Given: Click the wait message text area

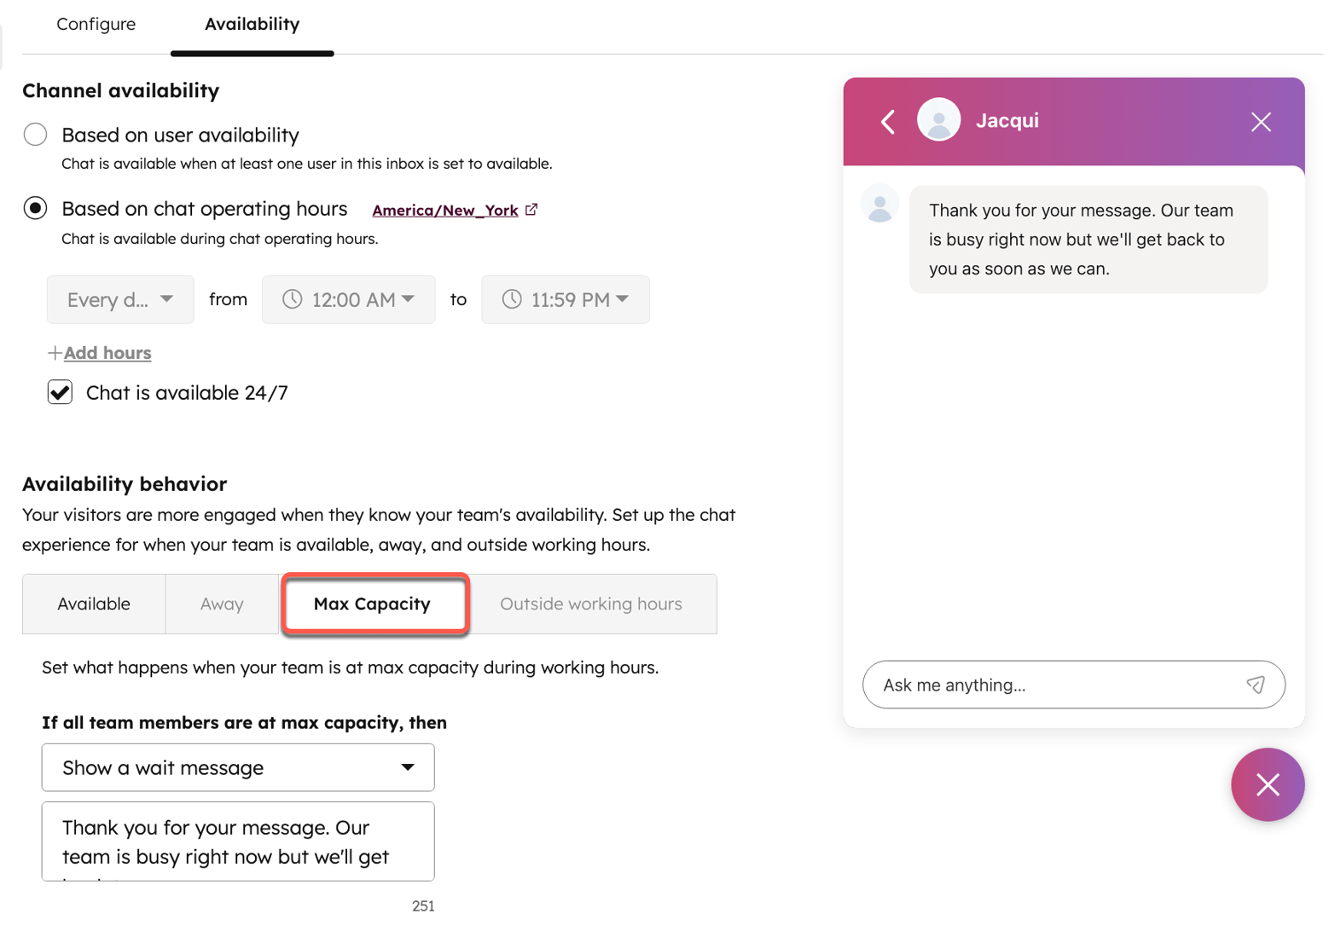Looking at the screenshot, I should [238, 841].
